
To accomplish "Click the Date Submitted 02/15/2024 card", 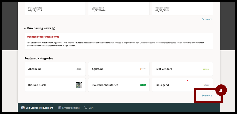I will pyautogui.click(x=182, y=8).
